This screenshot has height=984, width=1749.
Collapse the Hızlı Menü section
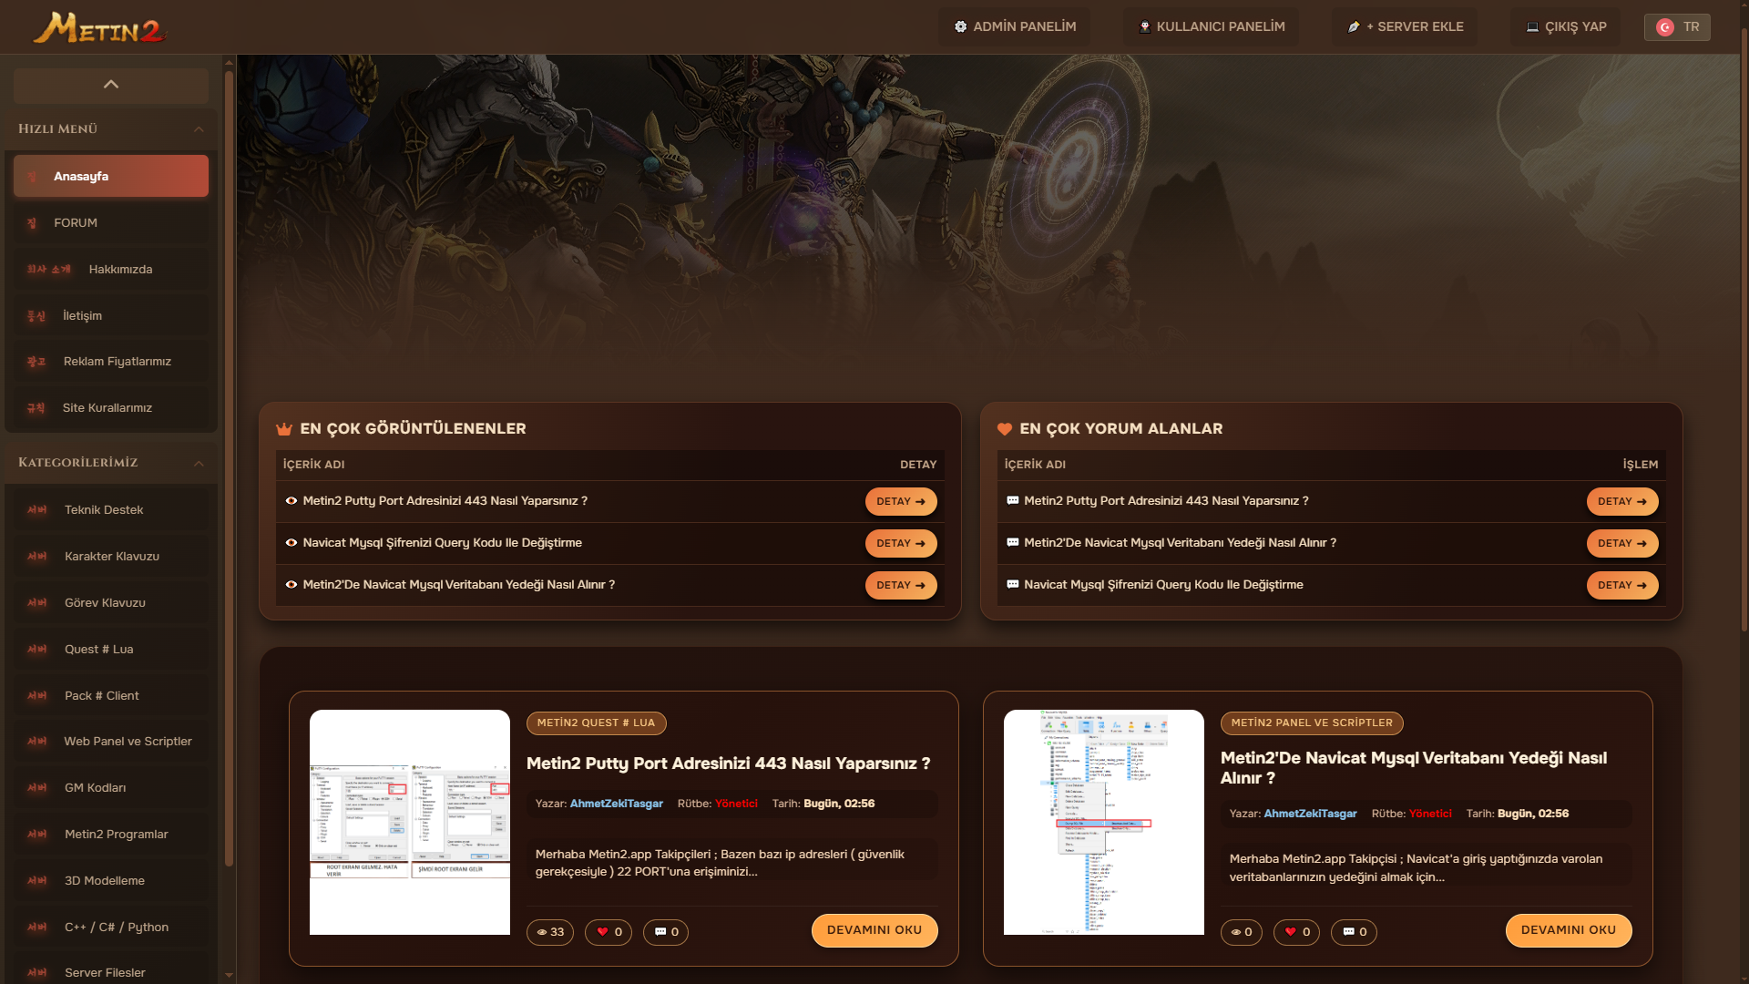click(x=199, y=129)
